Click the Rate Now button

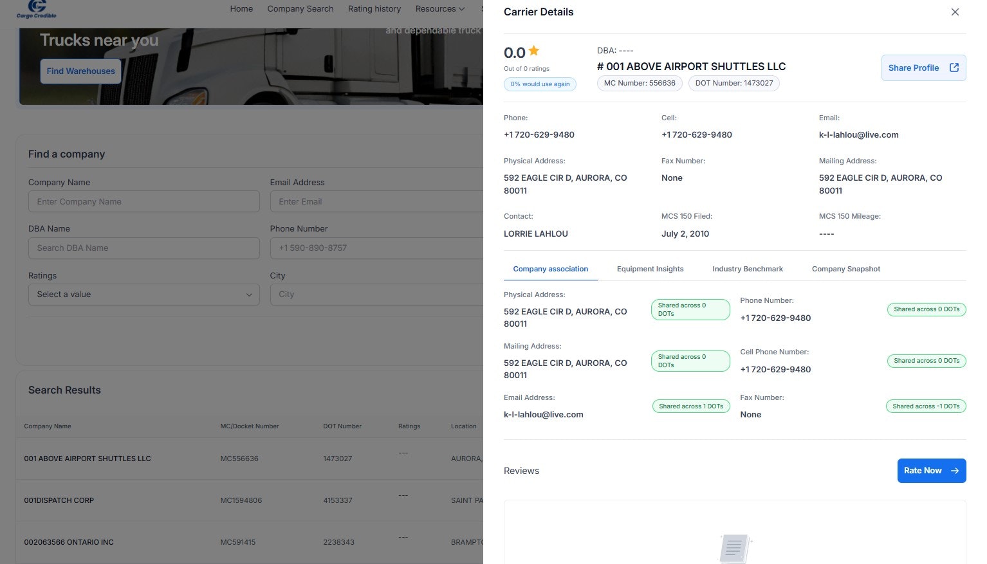click(932, 471)
